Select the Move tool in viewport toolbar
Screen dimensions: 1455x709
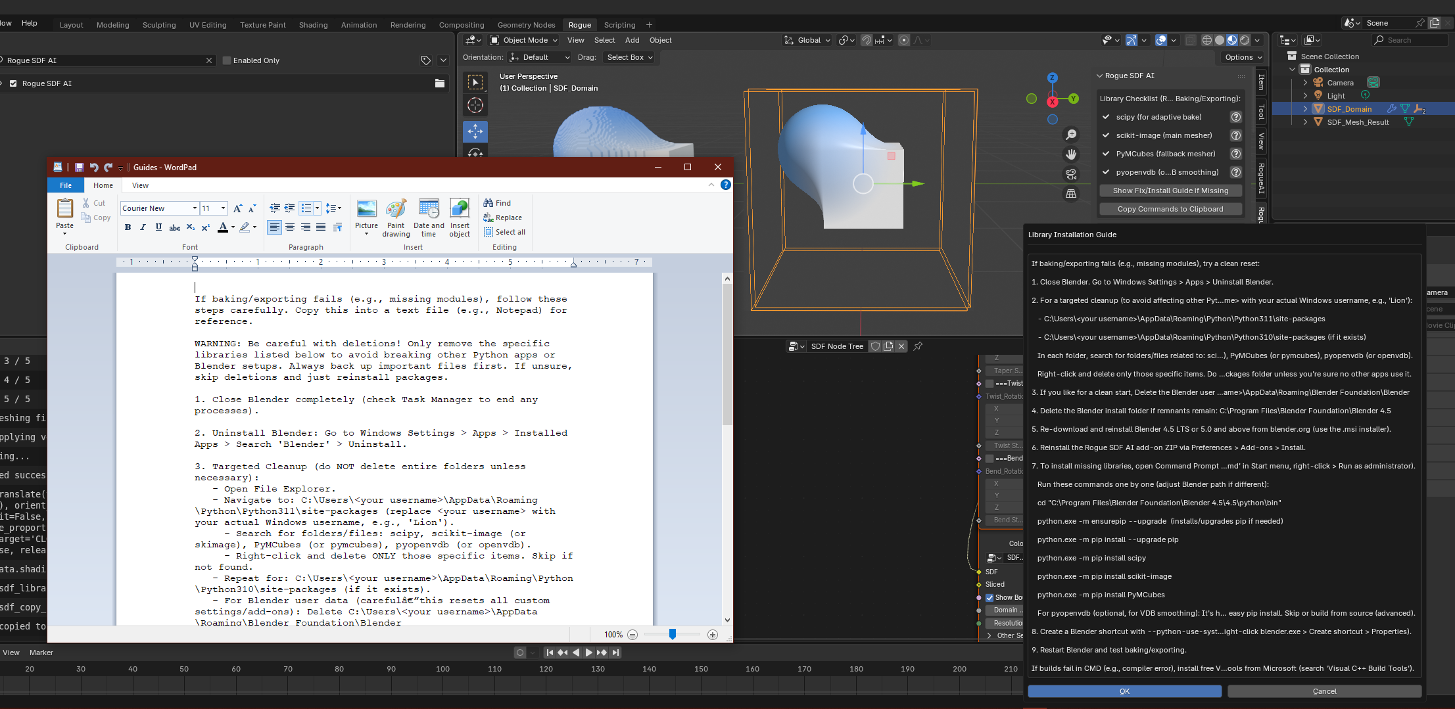[475, 131]
